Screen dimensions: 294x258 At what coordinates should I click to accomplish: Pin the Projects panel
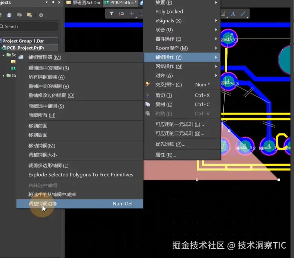coord(53,3)
